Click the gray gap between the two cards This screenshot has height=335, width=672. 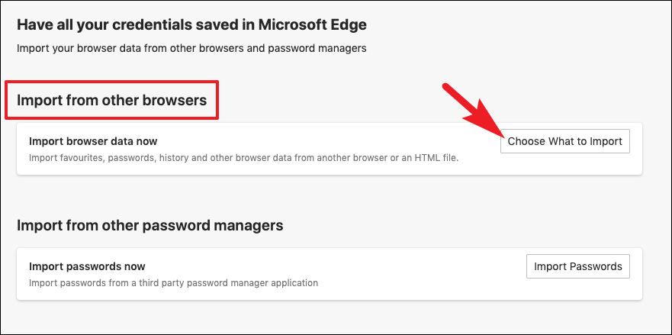click(x=330, y=195)
